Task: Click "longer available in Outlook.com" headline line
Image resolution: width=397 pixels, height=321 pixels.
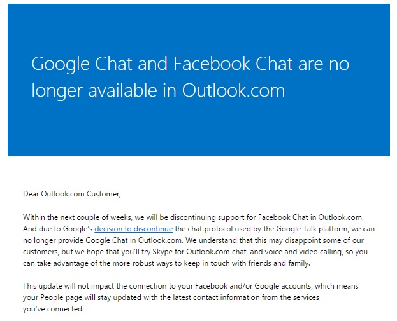Action: pos(158,90)
